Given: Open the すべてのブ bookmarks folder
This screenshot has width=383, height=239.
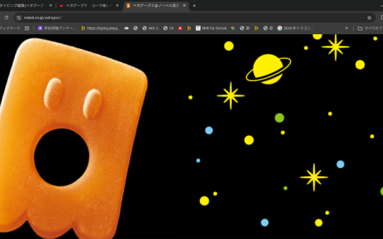Looking at the screenshot, I should (x=370, y=28).
